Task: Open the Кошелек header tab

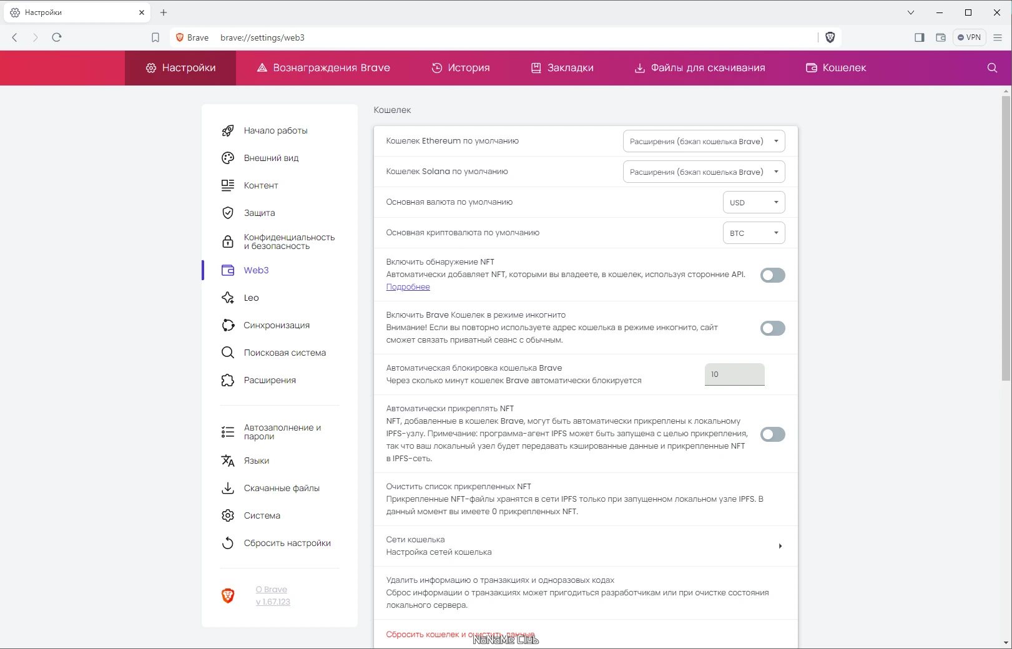Action: point(836,68)
